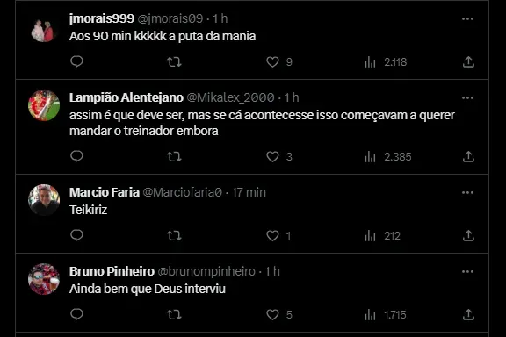View analytics showing 2.385 views
The width and height of the screenshot is (506, 337).
388,157
